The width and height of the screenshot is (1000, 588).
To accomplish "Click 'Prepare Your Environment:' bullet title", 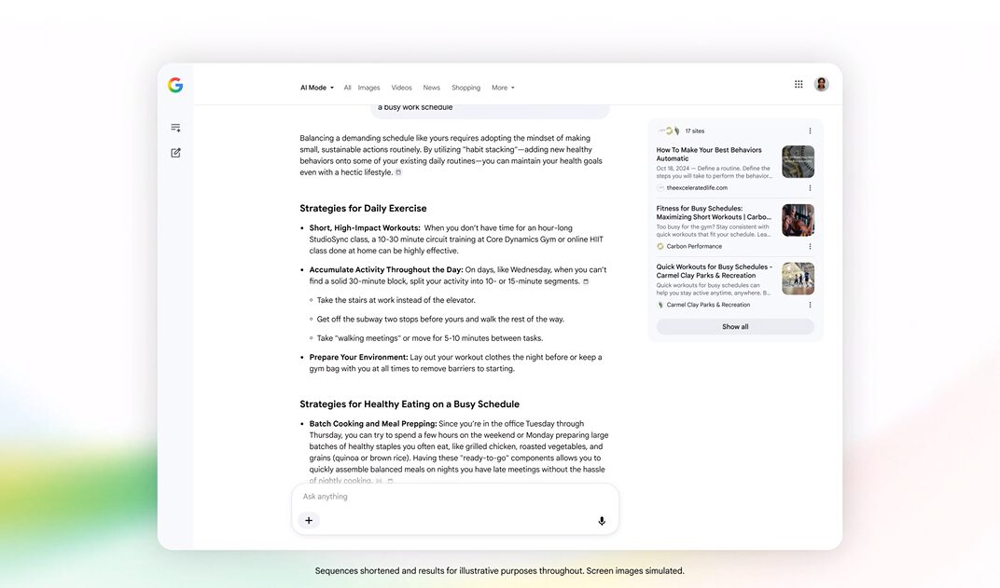I will point(358,358).
